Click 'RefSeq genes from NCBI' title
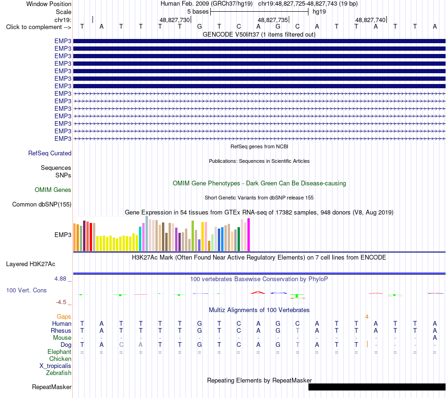 [259, 147]
